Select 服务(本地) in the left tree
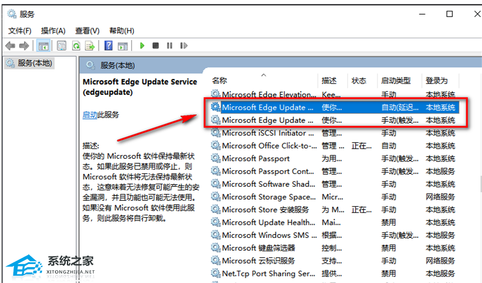Image resolution: width=482 pixels, height=283 pixels. [29, 63]
